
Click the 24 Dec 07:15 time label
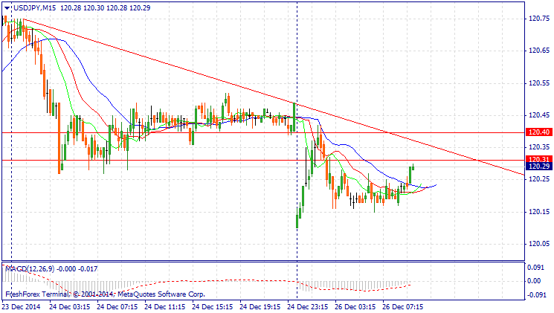pyautogui.click(x=117, y=306)
